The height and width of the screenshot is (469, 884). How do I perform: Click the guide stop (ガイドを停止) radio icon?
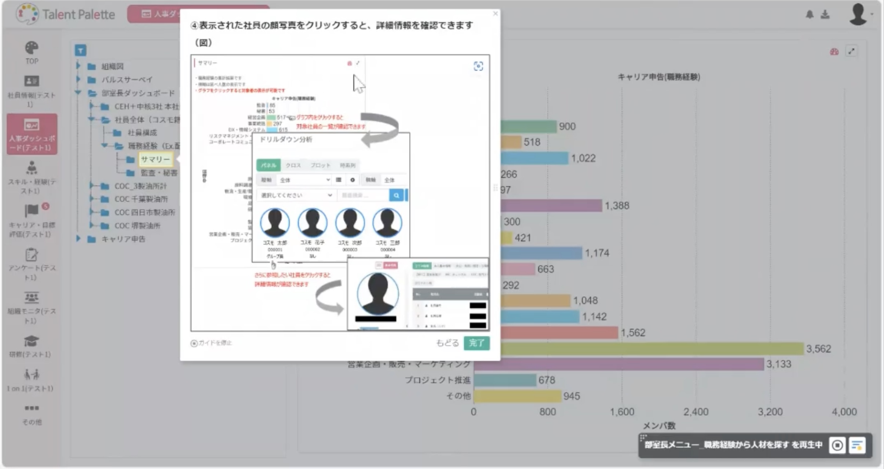pos(194,343)
